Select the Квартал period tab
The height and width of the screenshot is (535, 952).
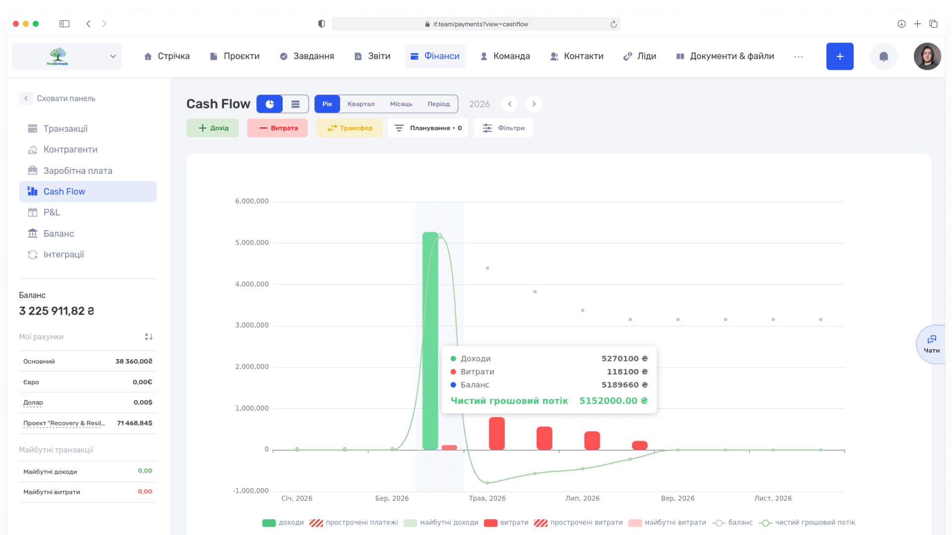[361, 104]
